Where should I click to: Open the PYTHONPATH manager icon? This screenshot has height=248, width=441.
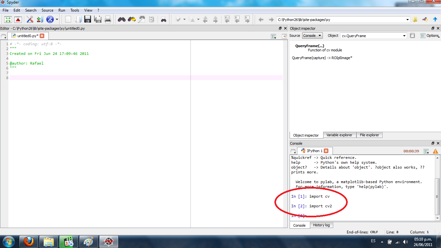[x=40, y=19]
